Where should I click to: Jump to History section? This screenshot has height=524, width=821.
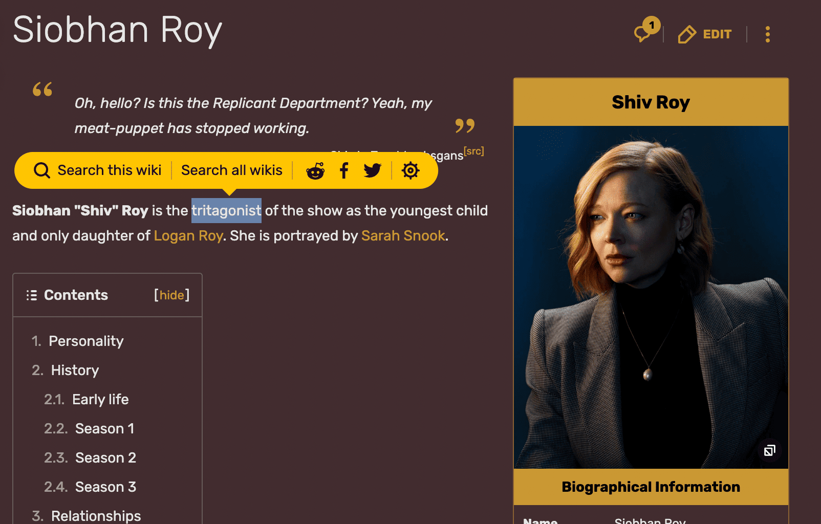click(75, 370)
